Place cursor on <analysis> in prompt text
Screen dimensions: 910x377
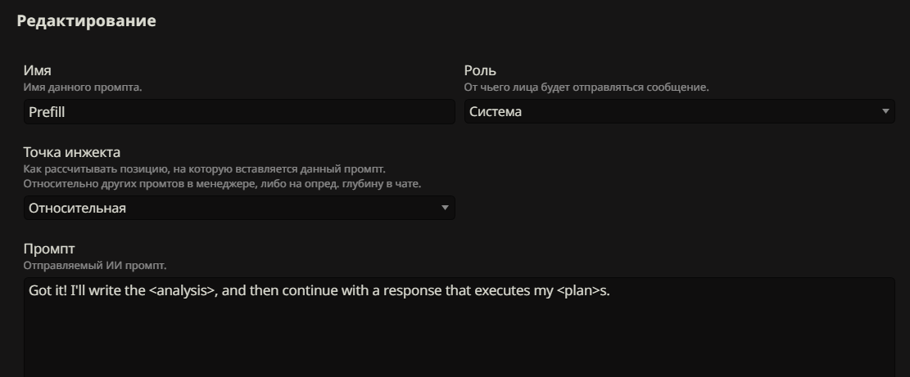182,290
